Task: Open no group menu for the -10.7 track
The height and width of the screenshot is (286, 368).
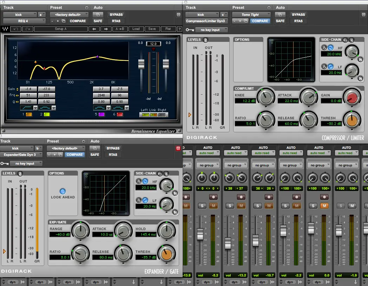Action: [263, 165]
